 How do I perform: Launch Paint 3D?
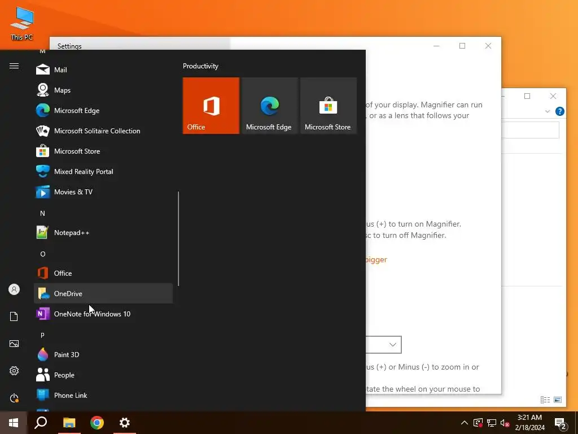103,354
